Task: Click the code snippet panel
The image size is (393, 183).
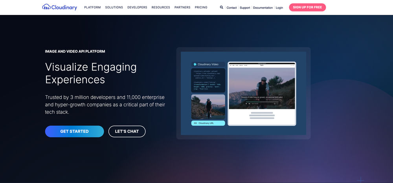Action: point(208,80)
